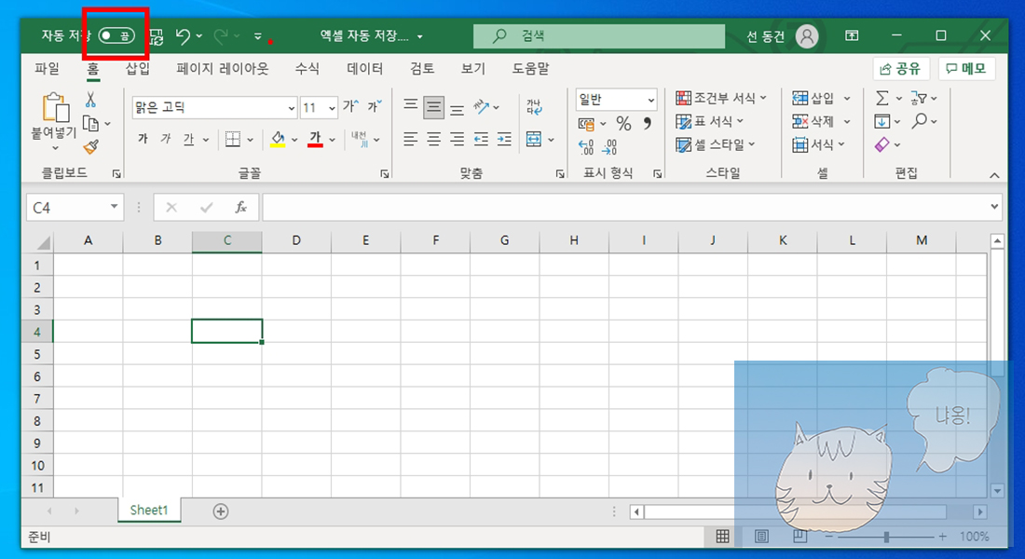The image size is (1025, 559).
Task: Click the 서식 cells format button
Action: [x=818, y=145]
